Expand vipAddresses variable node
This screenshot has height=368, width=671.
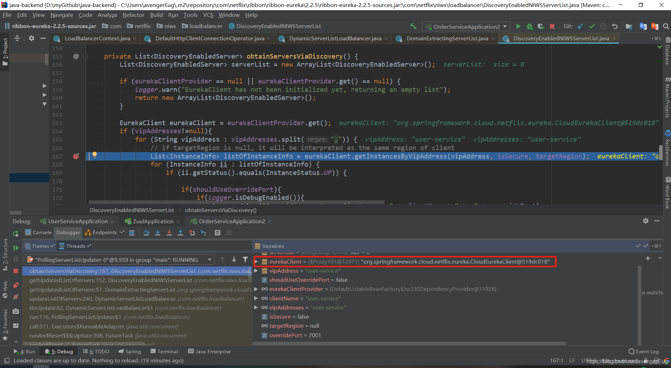[x=256, y=307]
